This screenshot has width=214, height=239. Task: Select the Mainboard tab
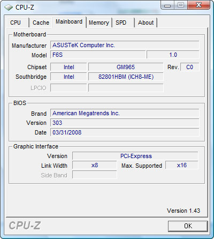69,22
